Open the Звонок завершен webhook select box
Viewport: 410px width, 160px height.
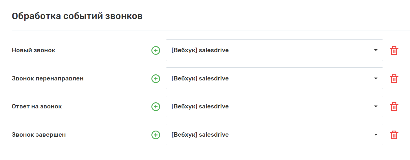click(x=274, y=135)
